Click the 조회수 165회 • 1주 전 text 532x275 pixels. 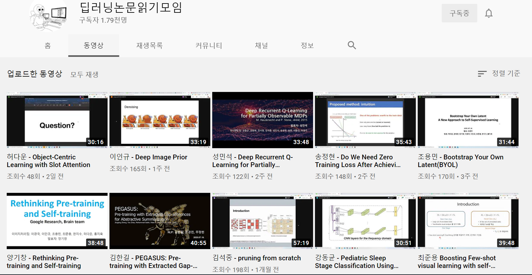[140, 169]
